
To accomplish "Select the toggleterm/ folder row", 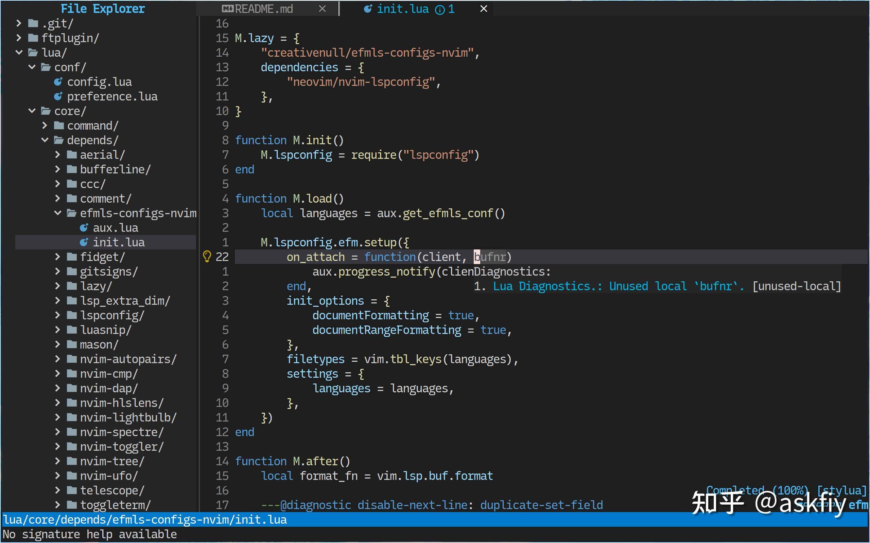I will [105, 505].
